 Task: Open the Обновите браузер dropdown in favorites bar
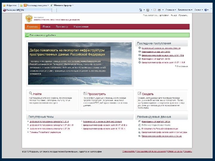(x=62, y=5)
